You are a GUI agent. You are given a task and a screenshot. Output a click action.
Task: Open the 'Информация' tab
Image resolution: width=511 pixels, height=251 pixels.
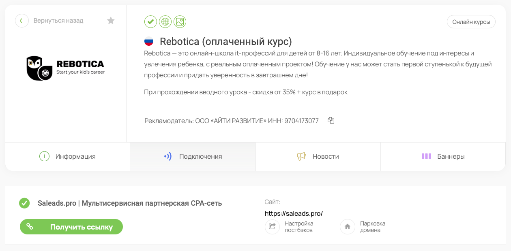(67, 156)
